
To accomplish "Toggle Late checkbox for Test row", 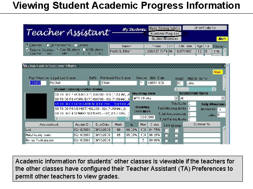I will pos(166,130).
